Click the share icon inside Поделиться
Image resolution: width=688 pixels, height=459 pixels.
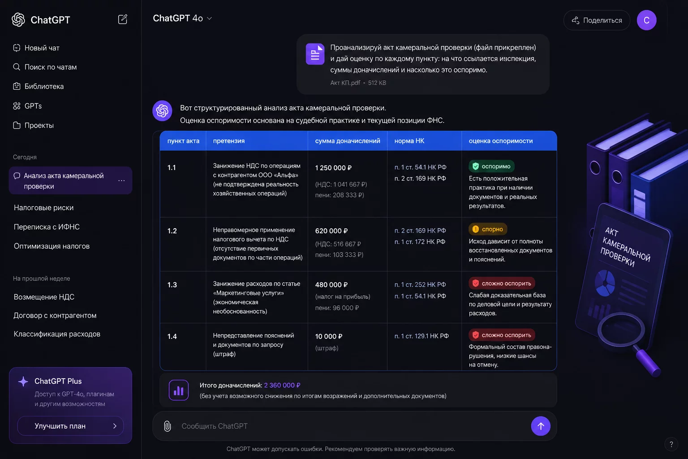point(576,20)
